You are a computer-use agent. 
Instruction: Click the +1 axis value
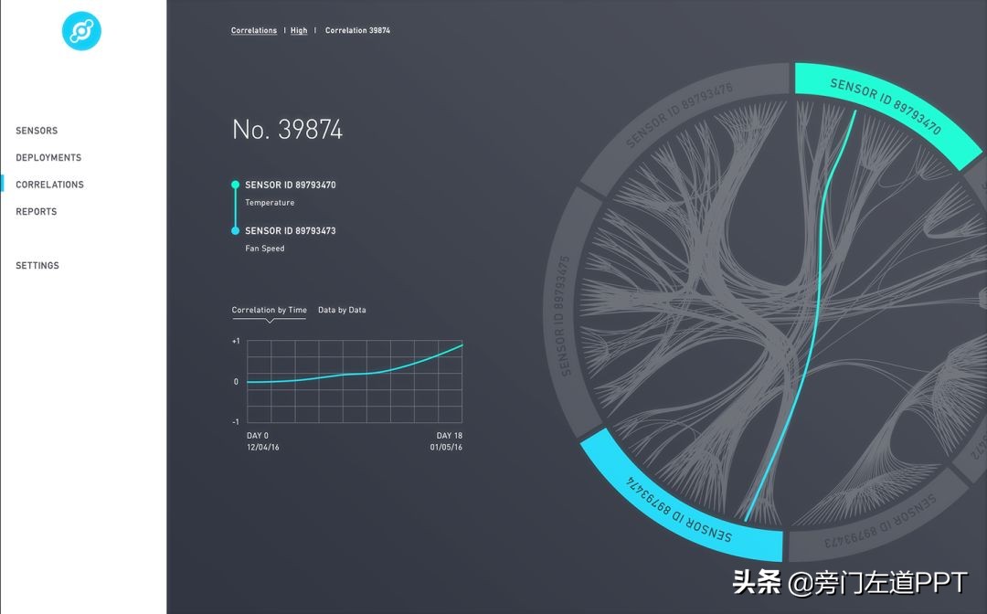pos(236,341)
